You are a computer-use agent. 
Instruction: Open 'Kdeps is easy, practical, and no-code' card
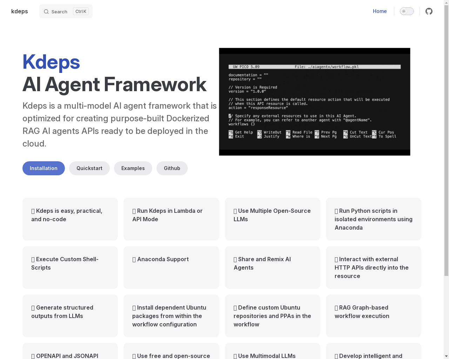[70, 219]
